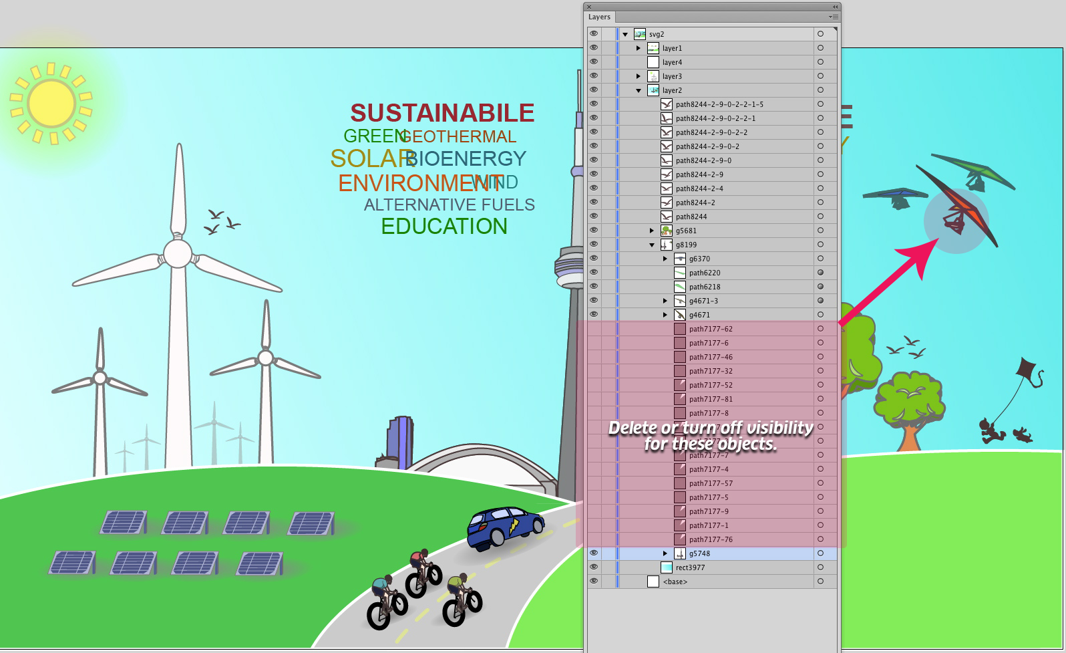Image resolution: width=1066 pixels, height=653 pixels.
Task: Click target circle for layer1
Action: point(821,47)
